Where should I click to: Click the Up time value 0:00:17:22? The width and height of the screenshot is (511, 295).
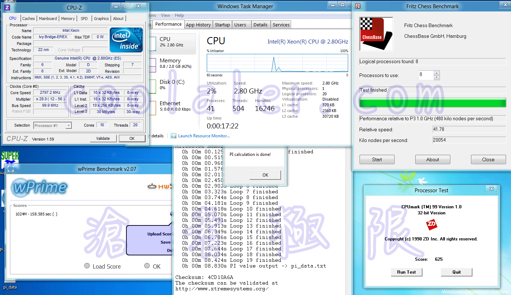(x=222, y=126)
